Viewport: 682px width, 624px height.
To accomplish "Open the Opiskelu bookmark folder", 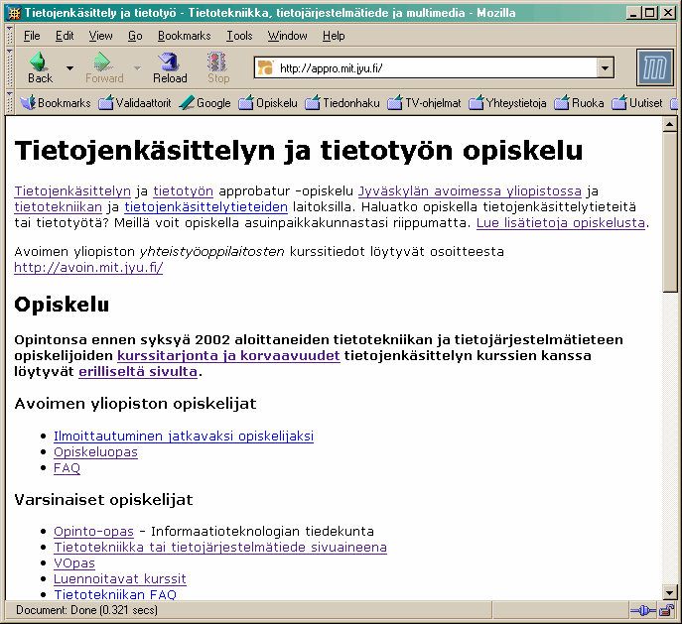I will pyautogui.click(x=268, y=103).
